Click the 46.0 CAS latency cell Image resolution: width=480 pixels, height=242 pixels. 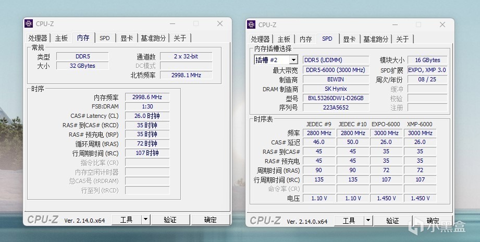(x=319, y=142)
